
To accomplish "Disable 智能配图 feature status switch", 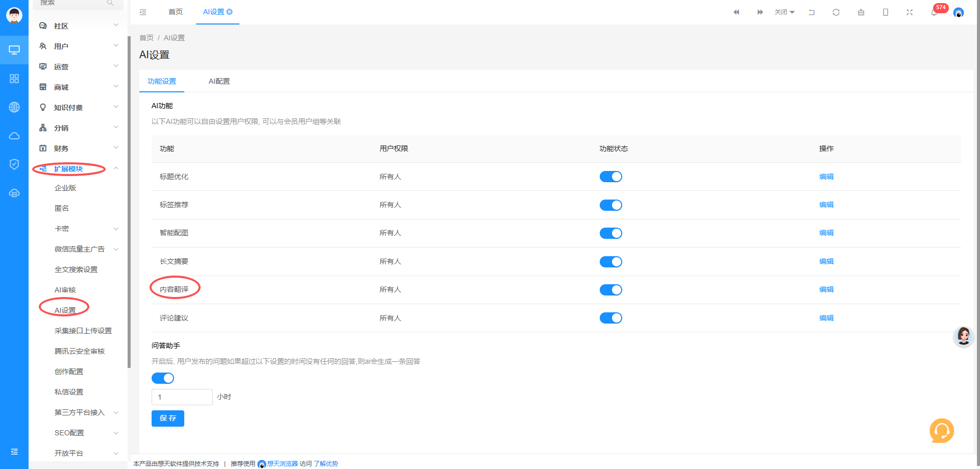I will pyautogui.click(x=611, y=233).
